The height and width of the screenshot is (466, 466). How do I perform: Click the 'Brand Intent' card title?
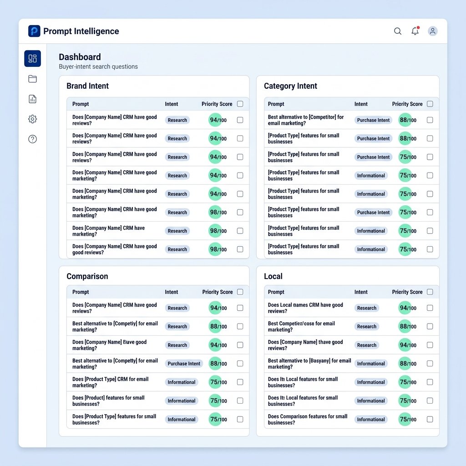click(88, 86)
